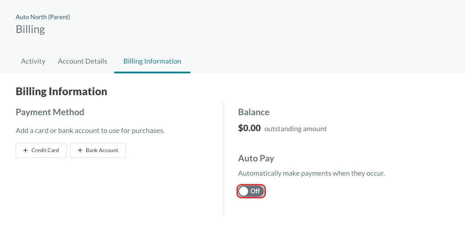Click the Auto Pay heading
Image resolution: width=465 pixels, height=245 pixels.
[x=256, y=158]
